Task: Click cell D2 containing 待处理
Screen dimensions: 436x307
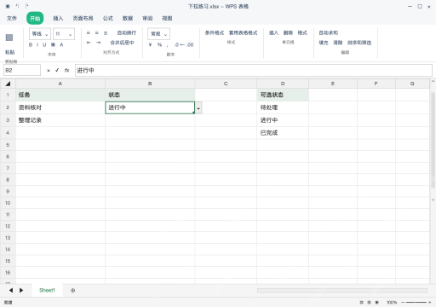Action: coord(283,107)
